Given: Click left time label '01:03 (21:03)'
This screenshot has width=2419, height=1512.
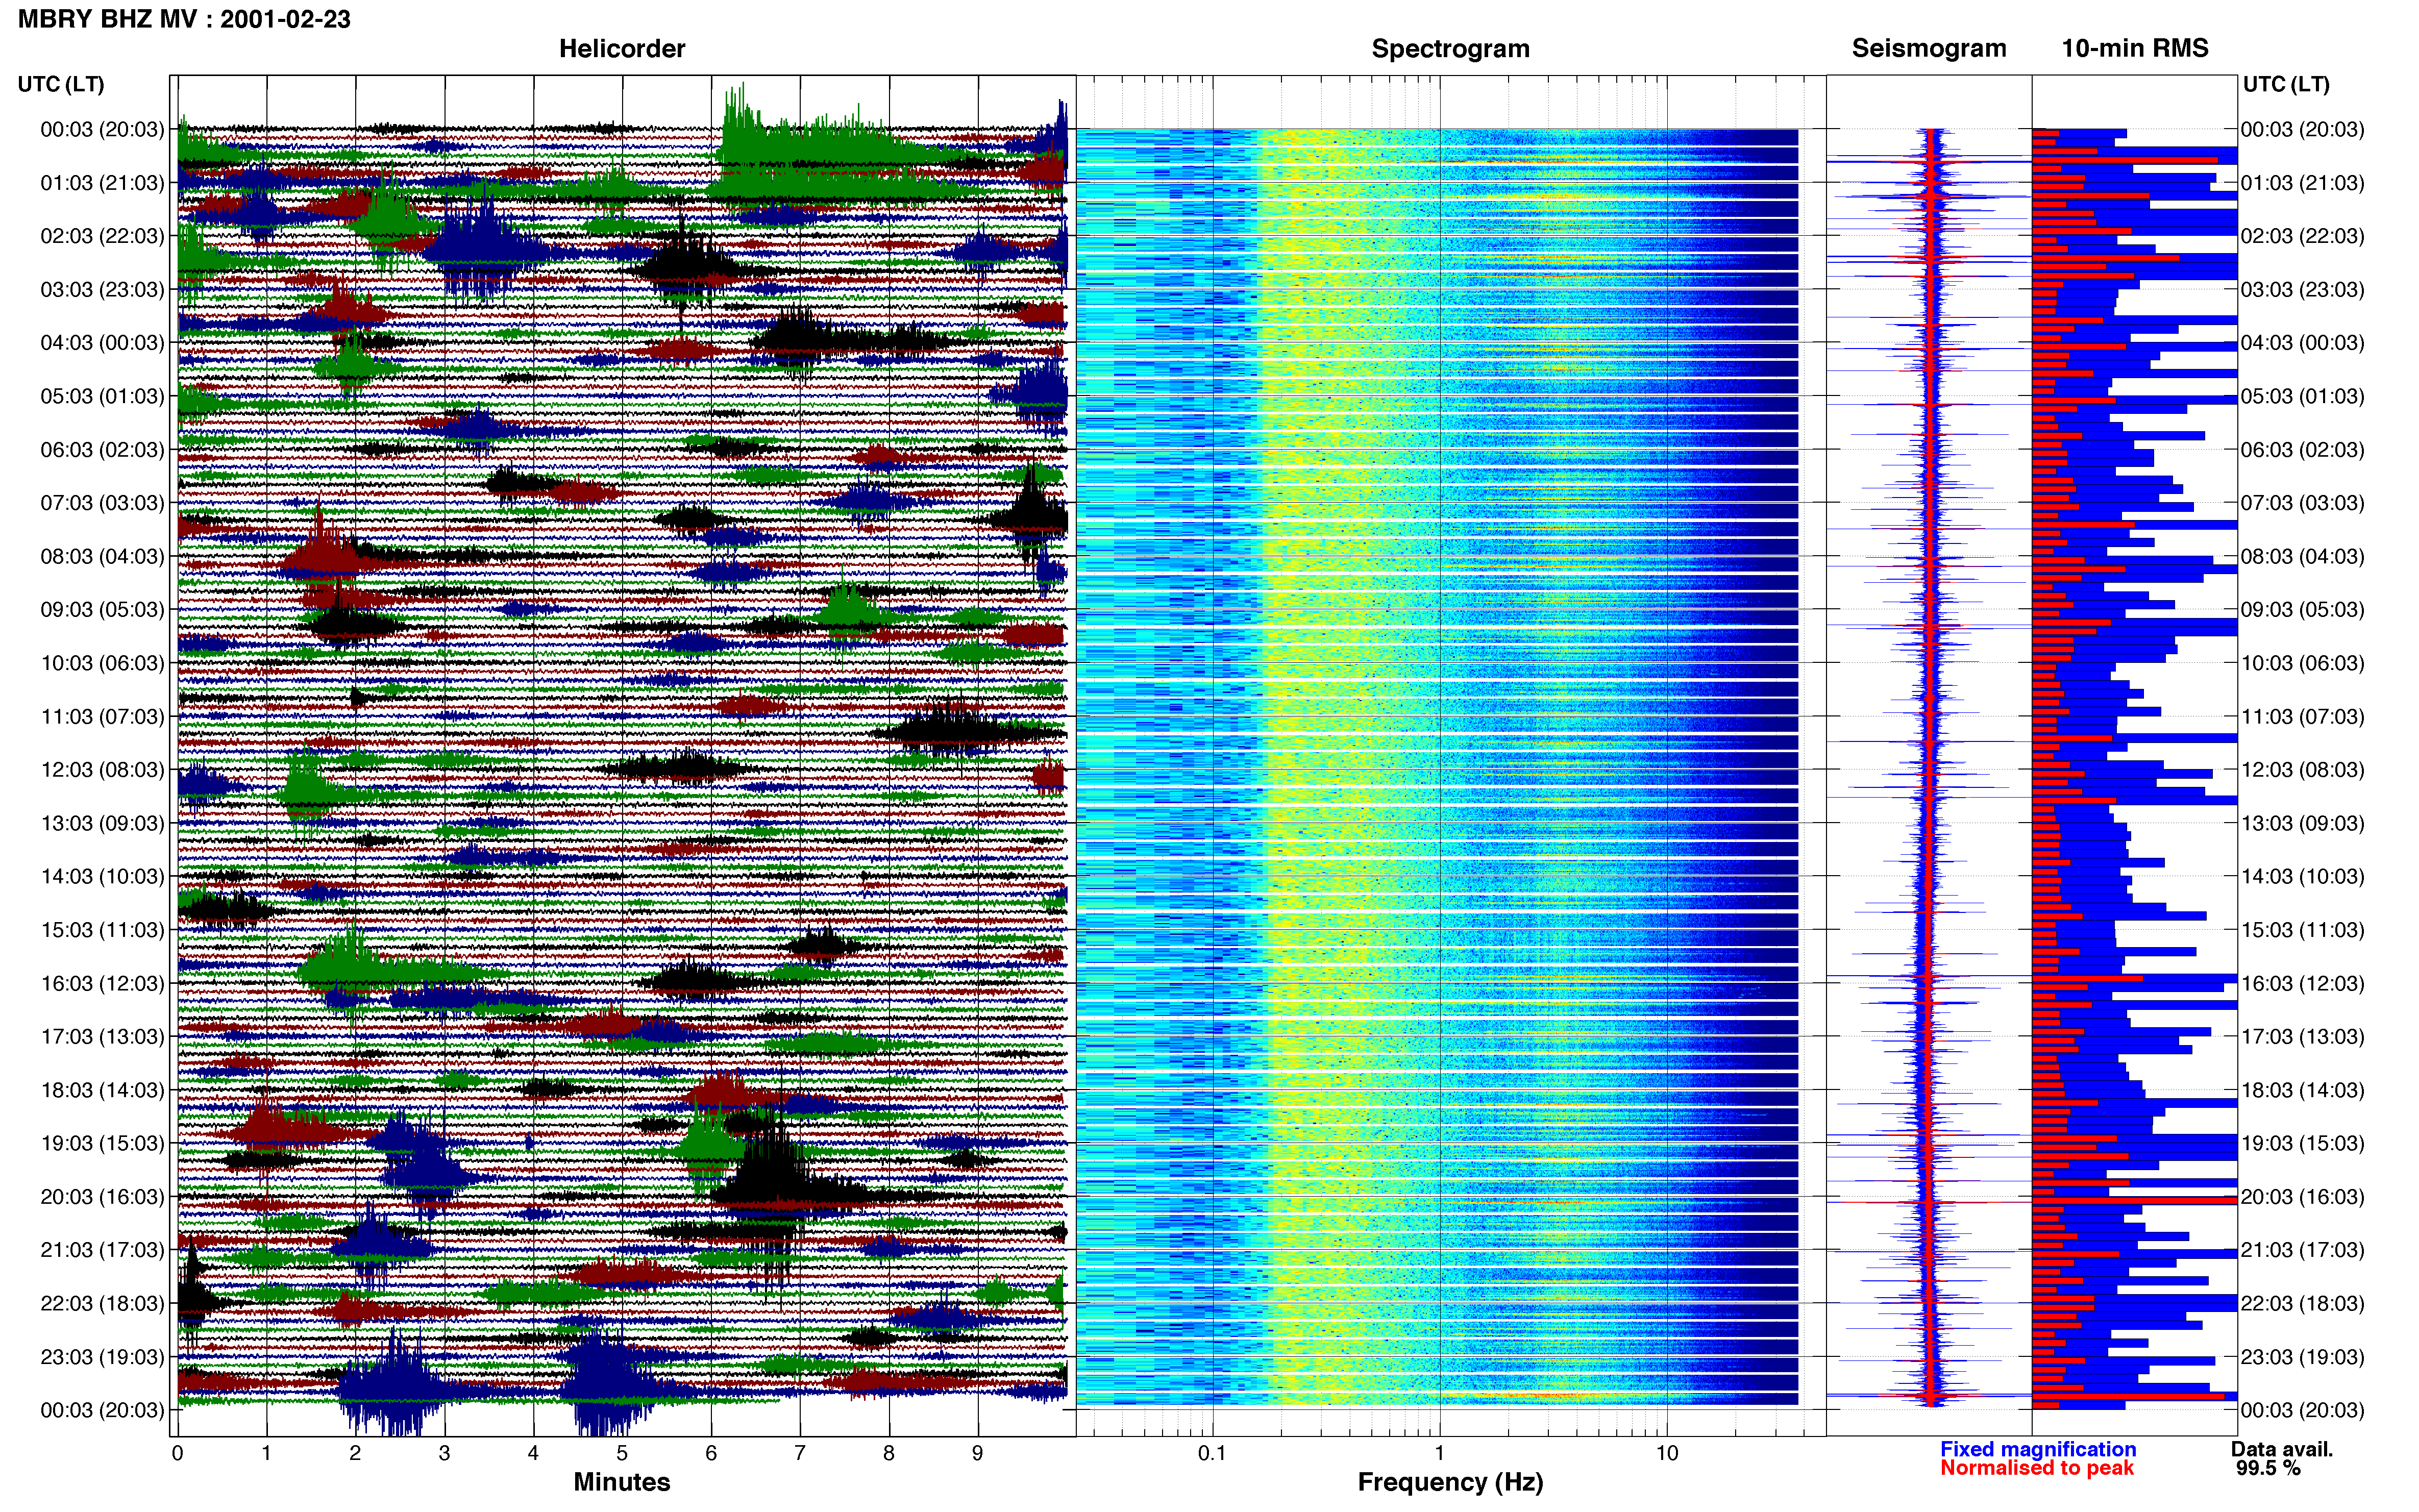Looking at the screenshot, I should (102, 183).
